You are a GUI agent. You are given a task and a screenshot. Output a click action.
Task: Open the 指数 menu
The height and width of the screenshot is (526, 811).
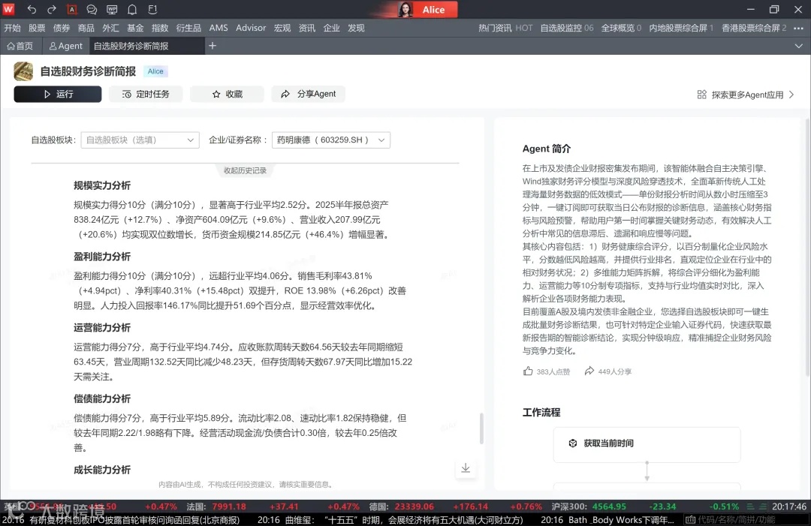160,28
